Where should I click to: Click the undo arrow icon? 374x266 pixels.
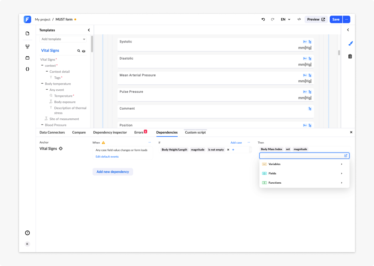tap(263, 19)
